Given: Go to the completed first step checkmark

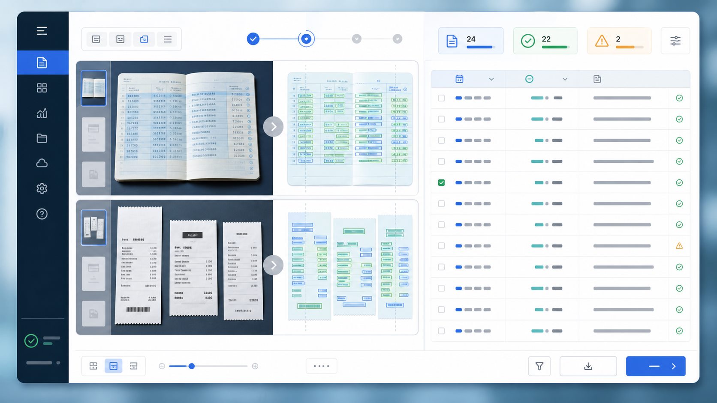Looking at the screenshot, I should (253, 39).
